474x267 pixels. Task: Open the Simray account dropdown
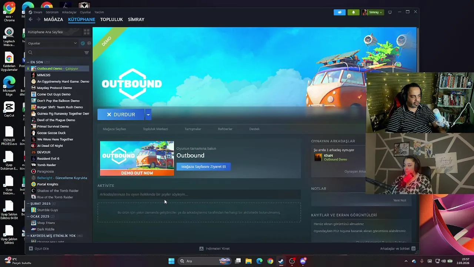(372, 12)
